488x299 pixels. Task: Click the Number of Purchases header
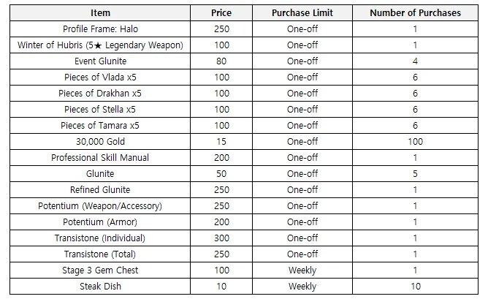[x=415, y=13]
